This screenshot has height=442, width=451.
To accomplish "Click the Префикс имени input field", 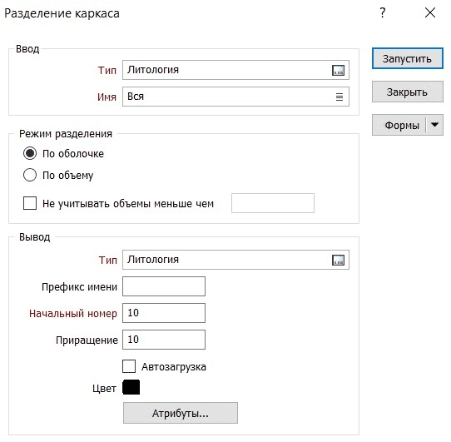I will 164,286.
